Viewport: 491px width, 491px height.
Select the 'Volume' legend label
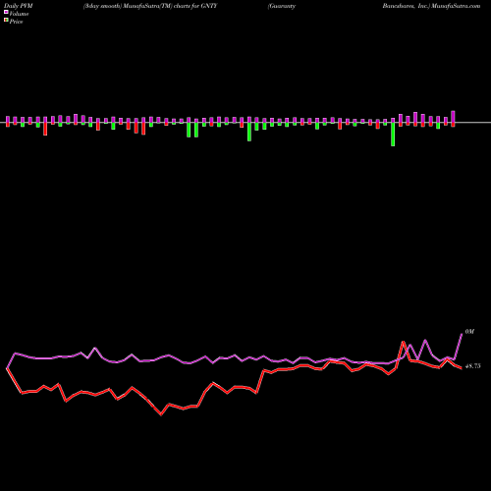point(19,14)
